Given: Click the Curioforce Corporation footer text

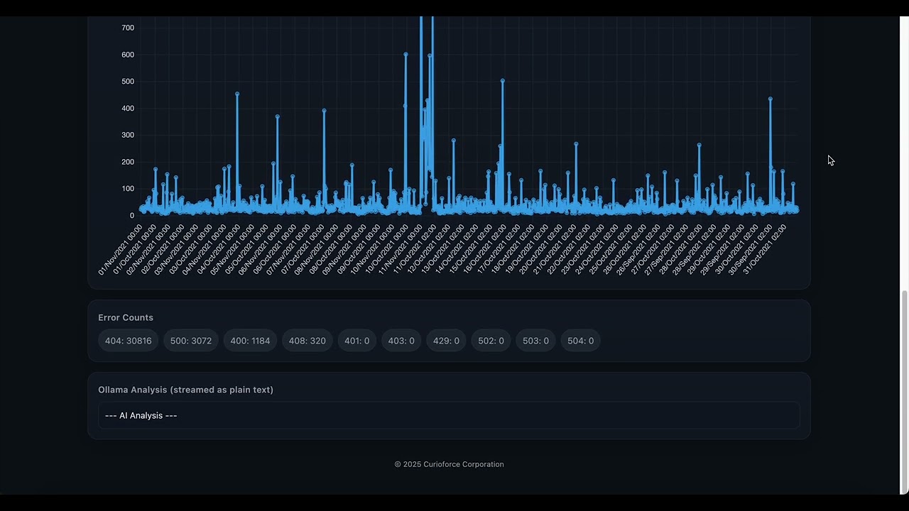Looking at the screenshot, I should tap(464, 464).
